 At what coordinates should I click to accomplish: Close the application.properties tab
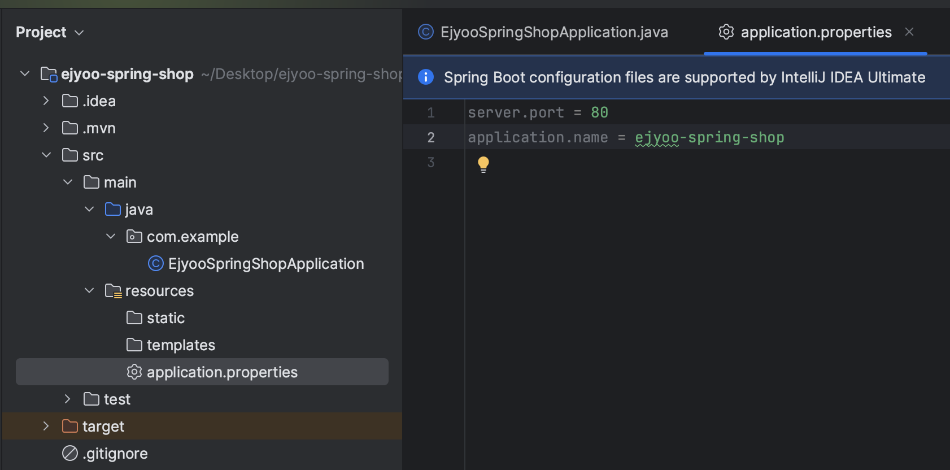click(x=909, y=32)
